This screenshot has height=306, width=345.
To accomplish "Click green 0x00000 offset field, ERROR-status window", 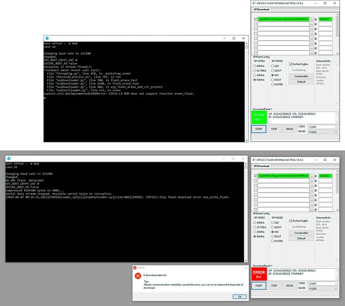I will point(325,176).
